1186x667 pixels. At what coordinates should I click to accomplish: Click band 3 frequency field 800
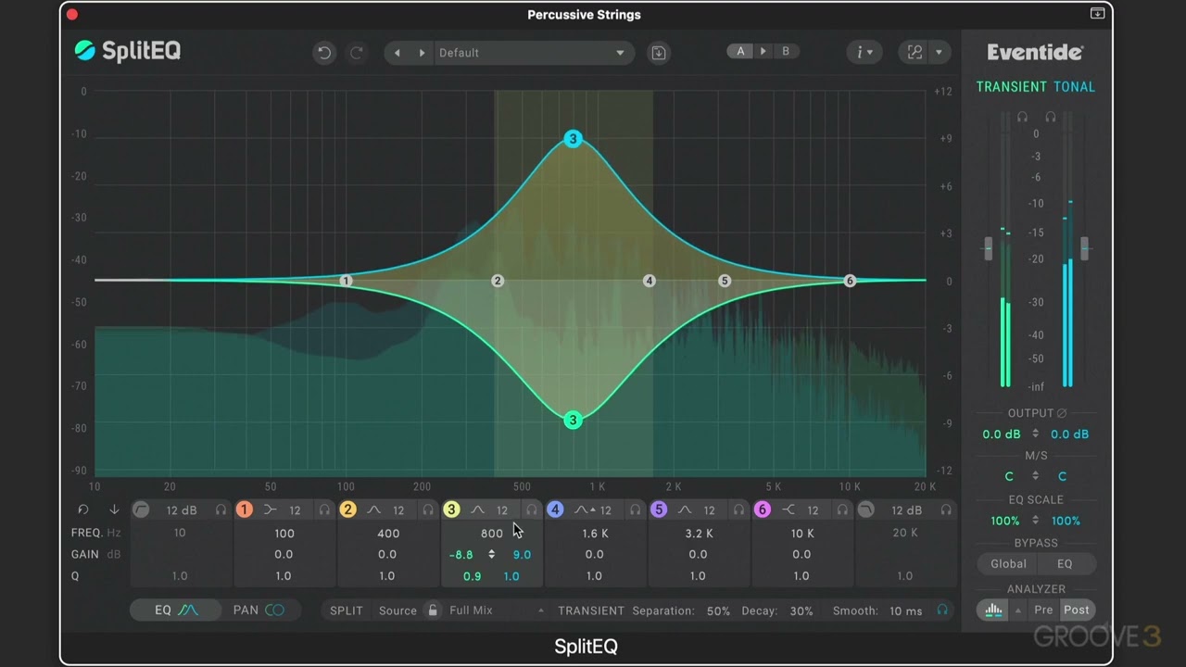[x=492, y=533]
